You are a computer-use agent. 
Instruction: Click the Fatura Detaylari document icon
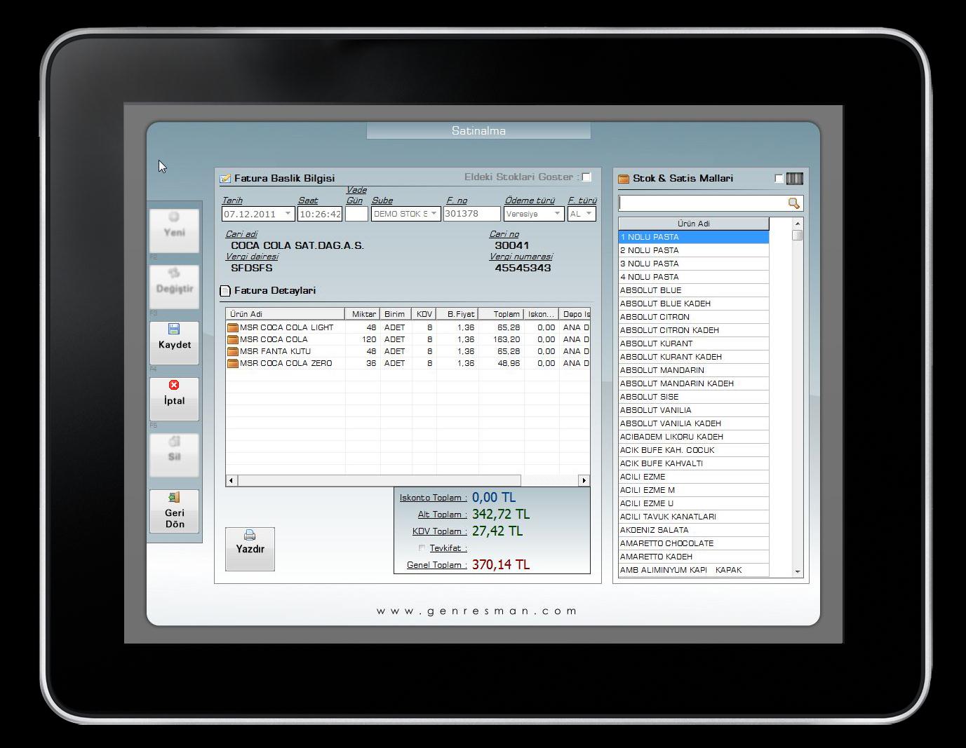coord(225,290)
